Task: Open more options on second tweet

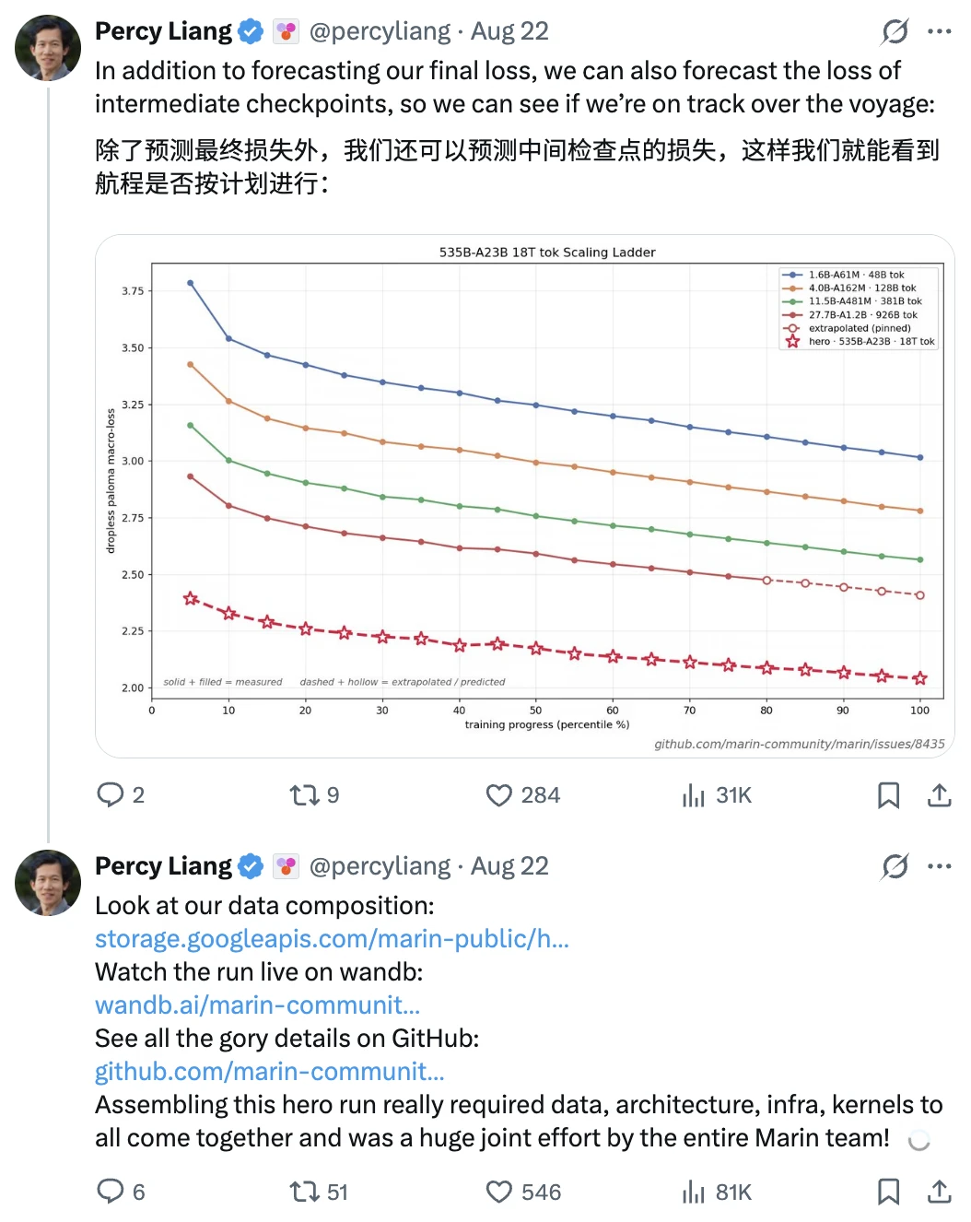Action: (x=940, y=866)
